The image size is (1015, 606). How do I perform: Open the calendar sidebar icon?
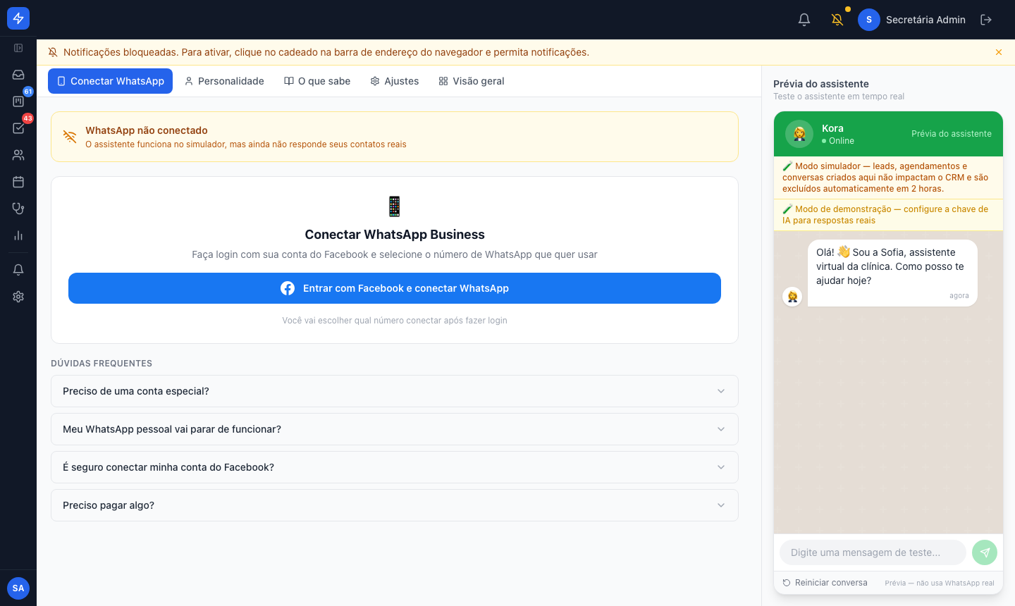click(18, 182)
